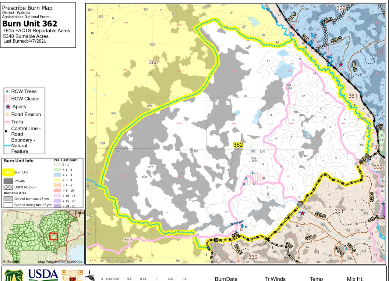This screenshot has width=389, height=281.
Task: Click the Private gray legend swatch
Action: (x=8, y=181)
